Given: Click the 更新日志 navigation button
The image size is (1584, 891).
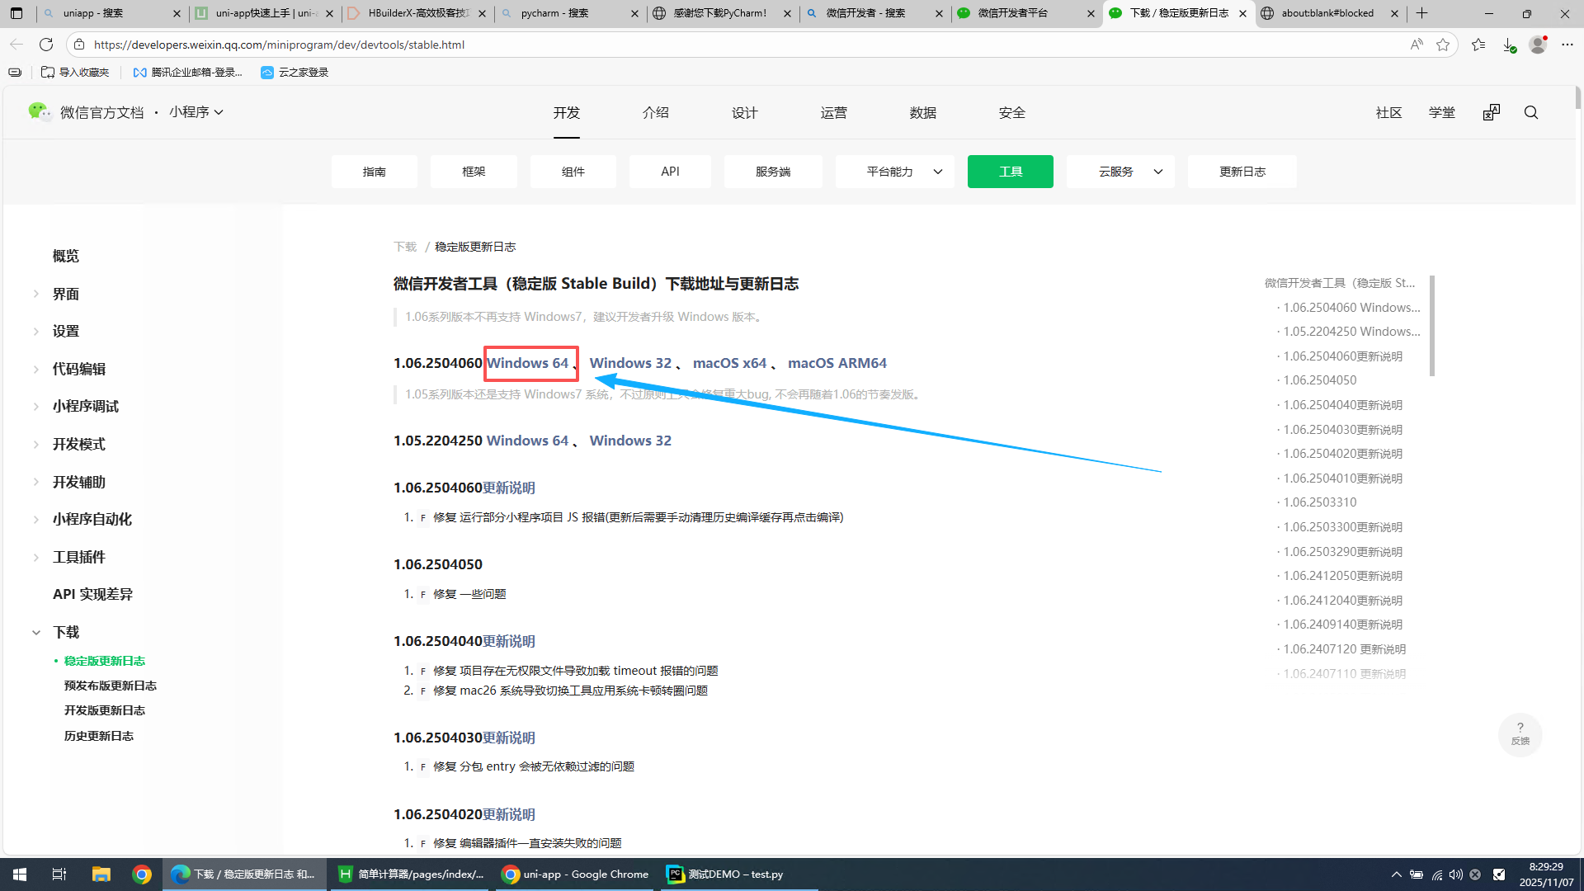Looking at the screenshot, I should click(1242, 172).
